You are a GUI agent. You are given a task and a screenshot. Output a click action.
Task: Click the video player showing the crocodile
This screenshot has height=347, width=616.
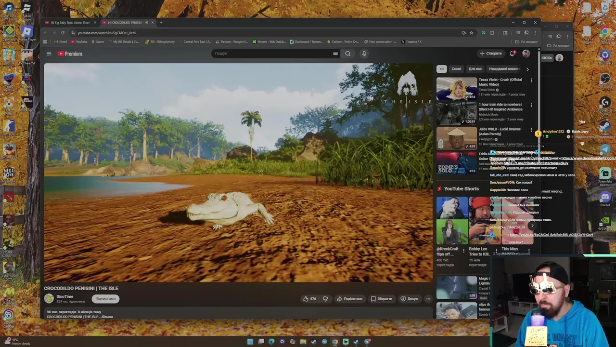tap(238, 173)
